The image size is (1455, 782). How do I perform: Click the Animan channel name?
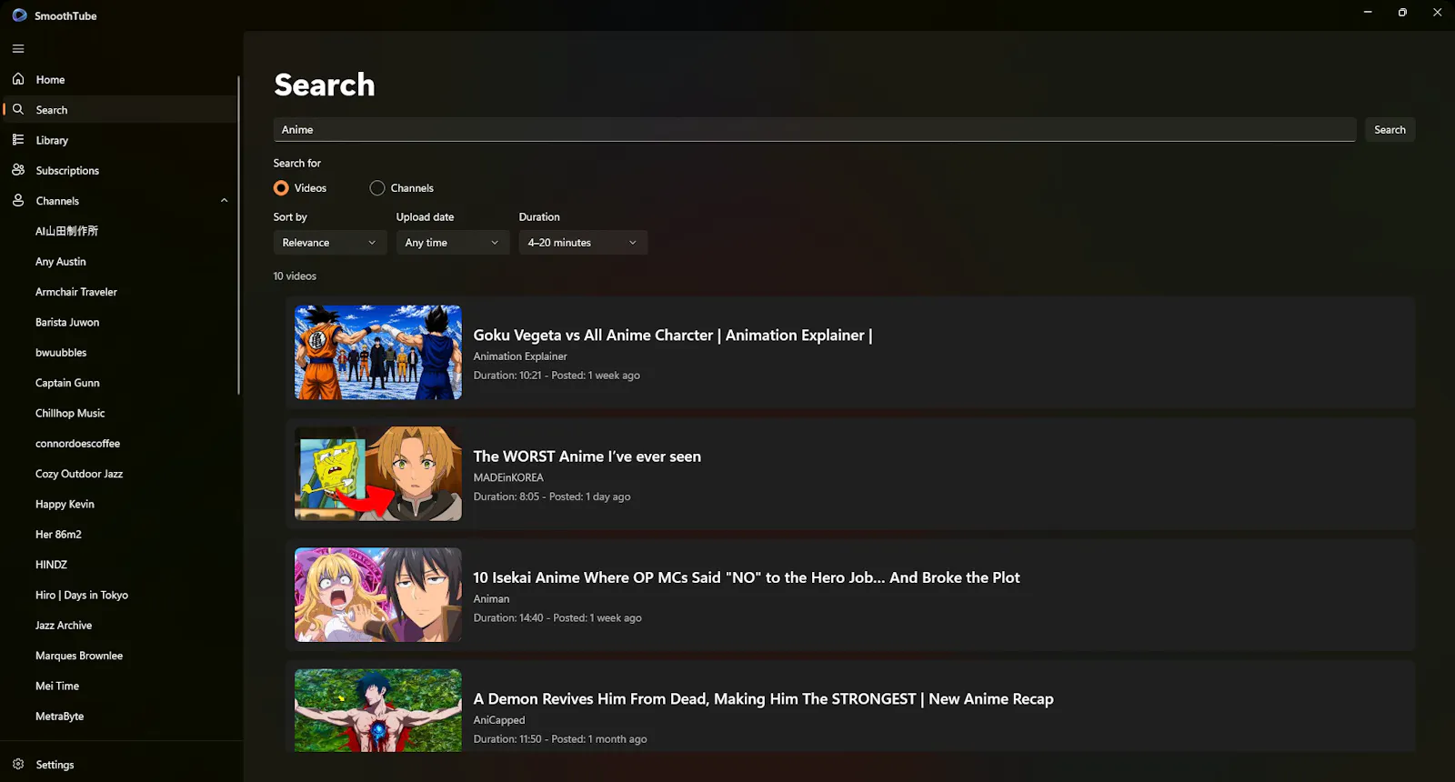[x=491, y=598]
